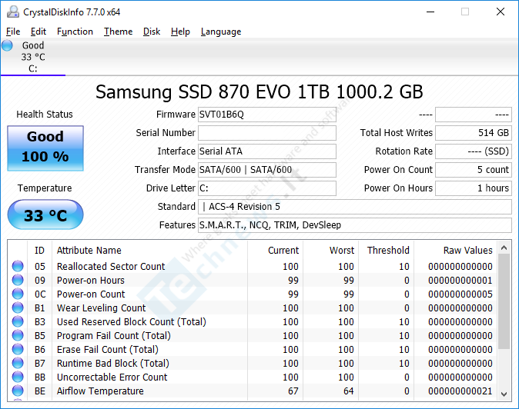Click the empty Serial Number field

pyautogui.click(x=267, y=133)
